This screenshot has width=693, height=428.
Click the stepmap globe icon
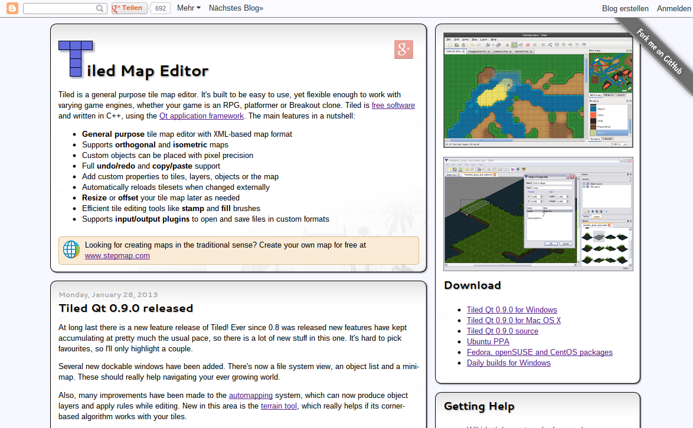(x=71, y=250)
